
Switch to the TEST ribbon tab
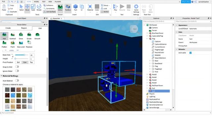pyautogui.click(x=44, y=2)
